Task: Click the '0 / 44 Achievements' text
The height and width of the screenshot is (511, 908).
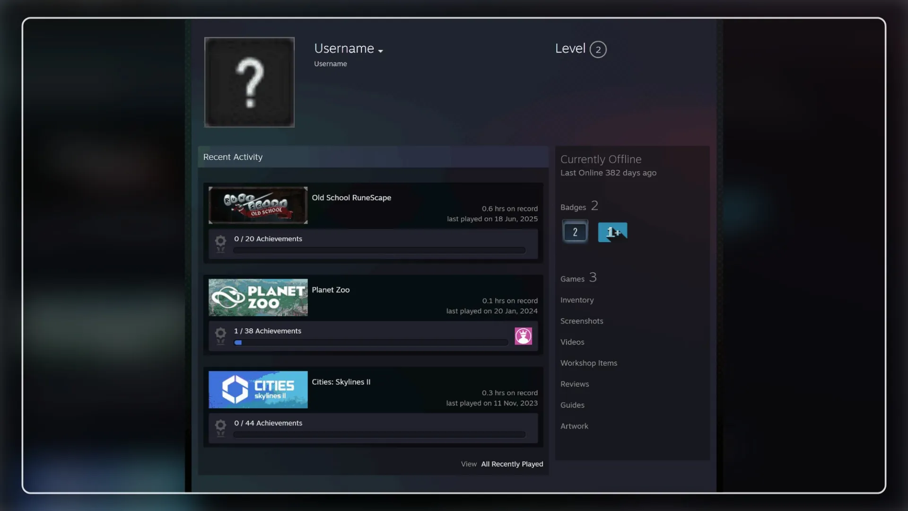Action: coord(268,423)
